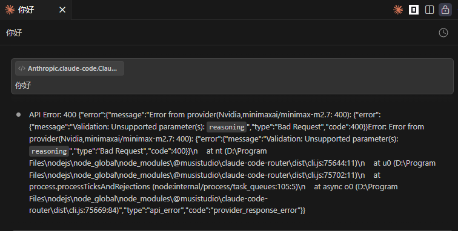
Task: Toggle the editor group lock icon
Action: pyautogui.click(x=445, y=10)
